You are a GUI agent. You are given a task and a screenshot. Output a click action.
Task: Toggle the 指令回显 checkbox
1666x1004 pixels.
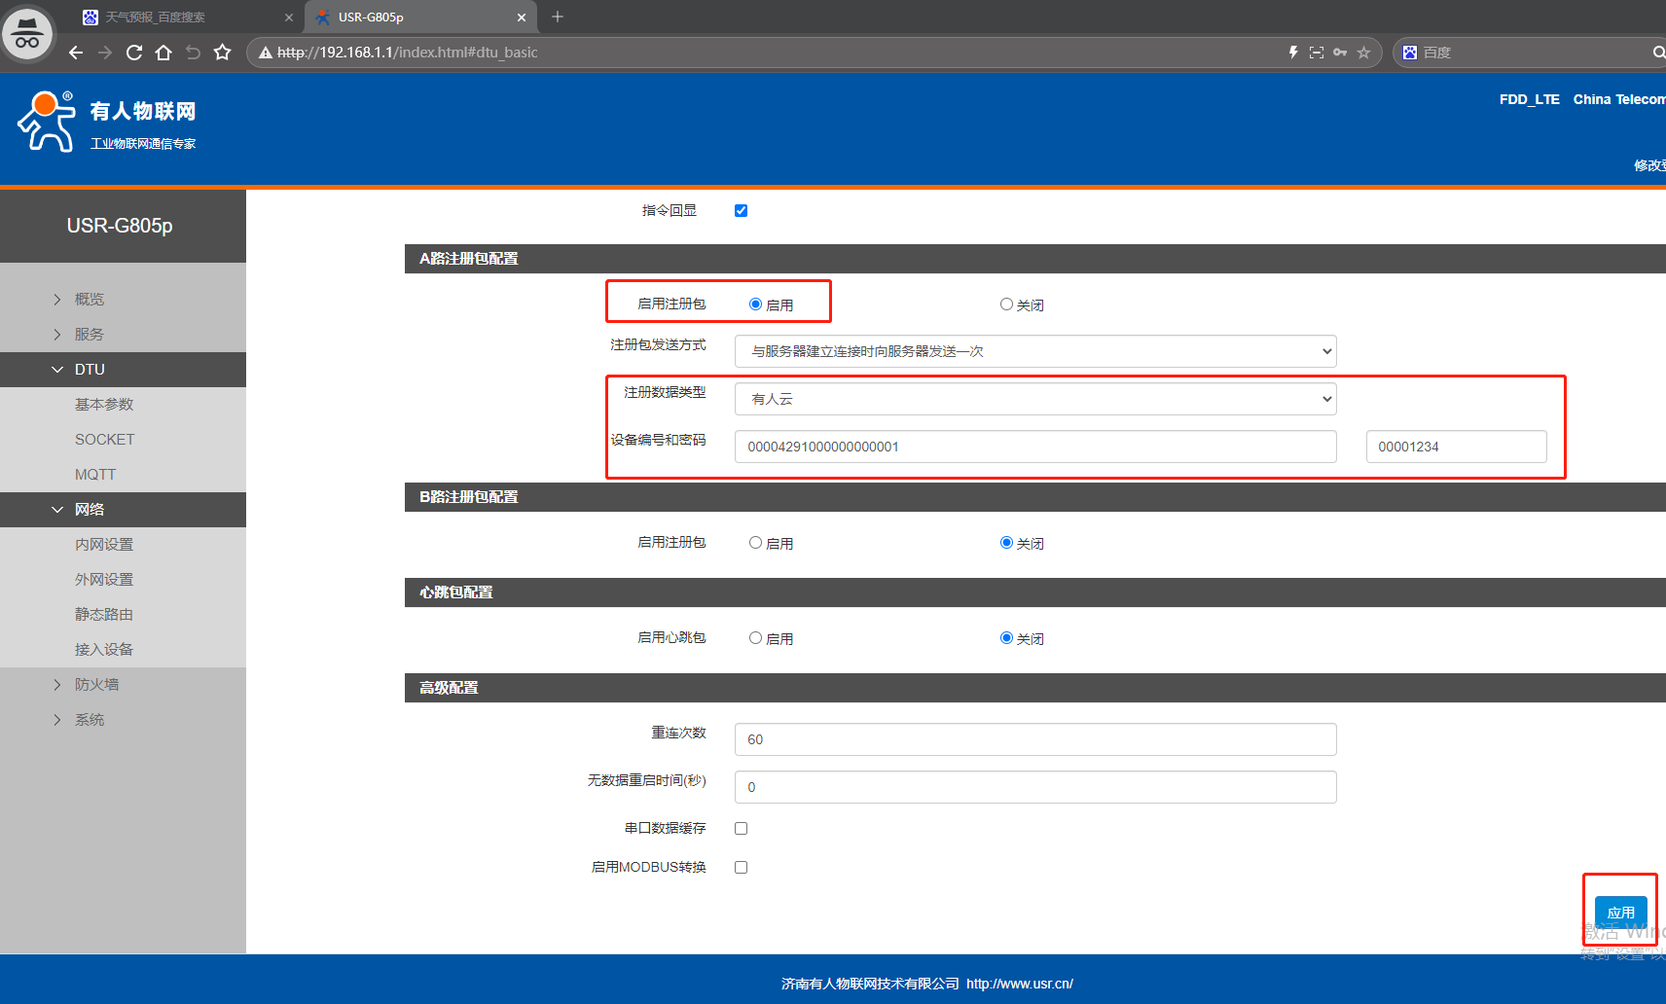point(741,210)
